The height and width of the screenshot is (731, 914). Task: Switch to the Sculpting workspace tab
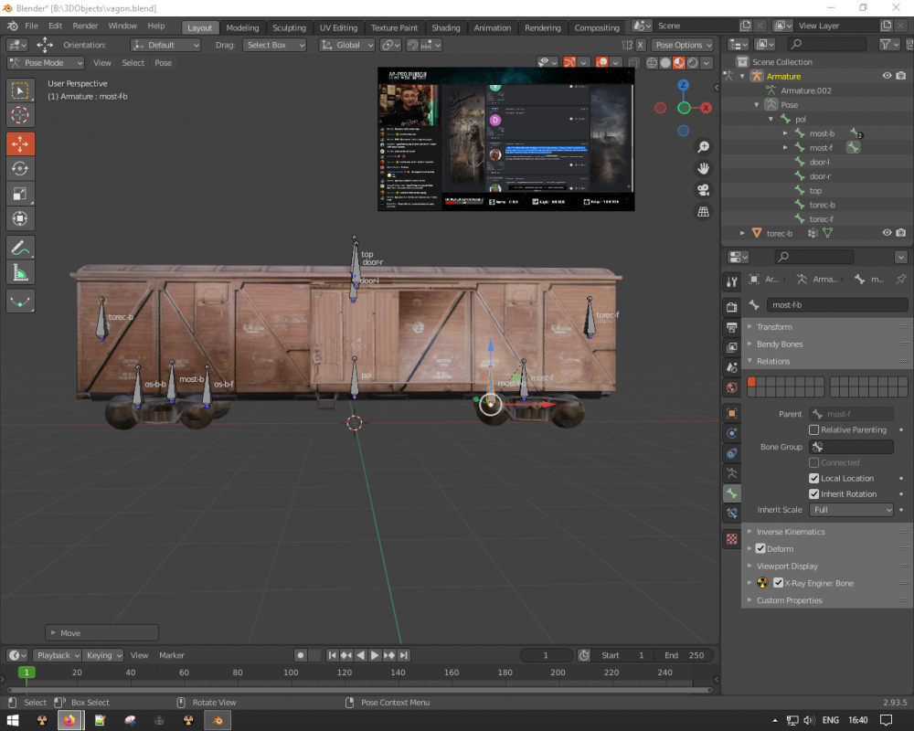[x=289, y=27]
